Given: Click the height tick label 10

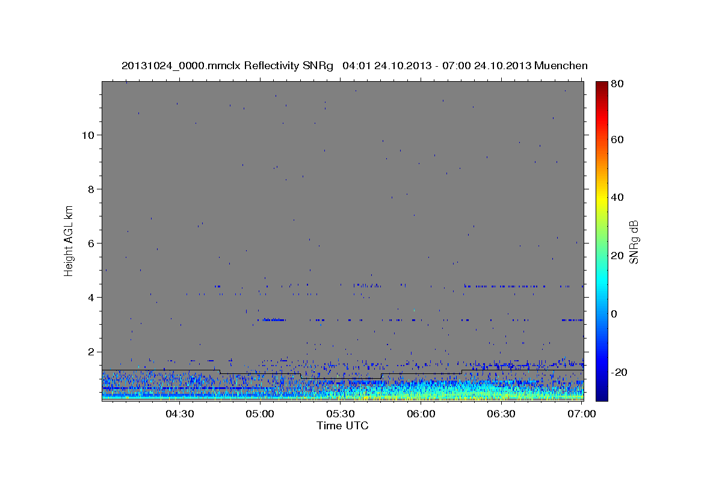Looking at the screenshot, I should pyautogui.click(x=87, y=135).
